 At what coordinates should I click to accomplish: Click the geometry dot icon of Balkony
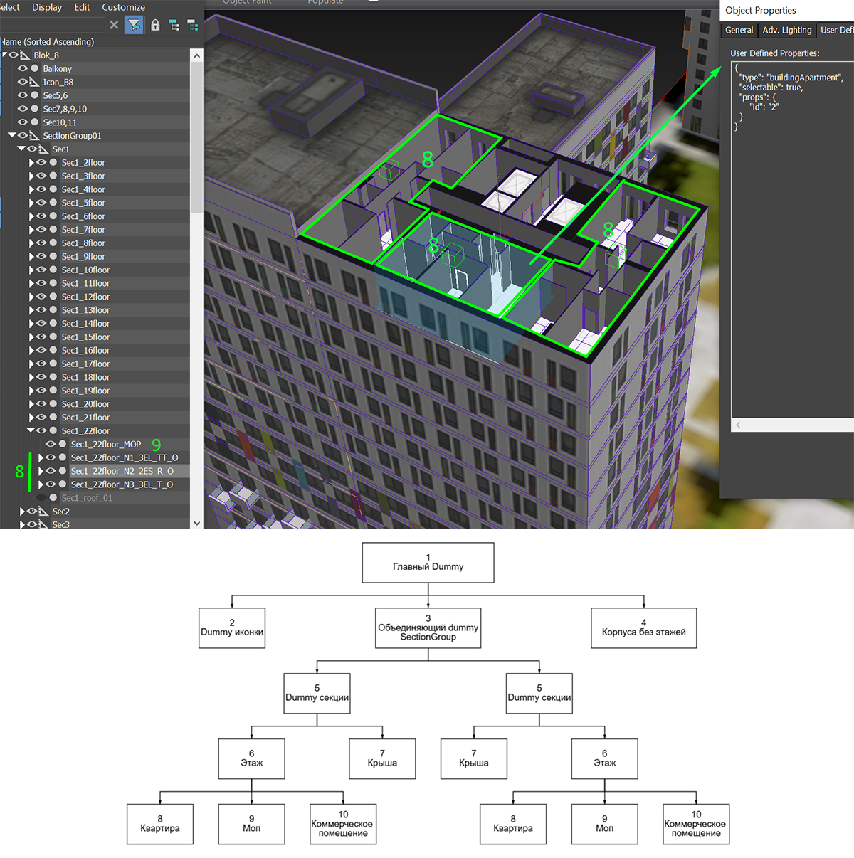(34, 69)
